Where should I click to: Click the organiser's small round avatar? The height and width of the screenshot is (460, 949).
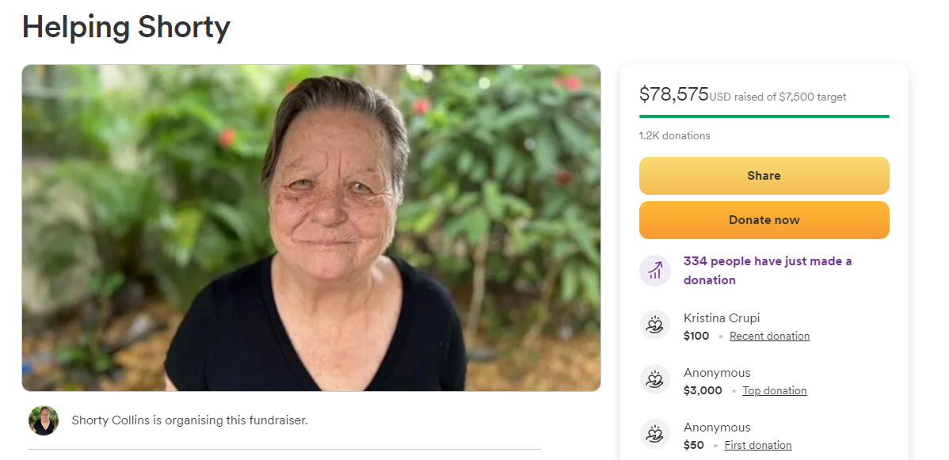pyautogui.click(x=44, y=420)
